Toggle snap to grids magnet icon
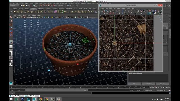This screenshot has width=180, height=101. coord(41,6)
